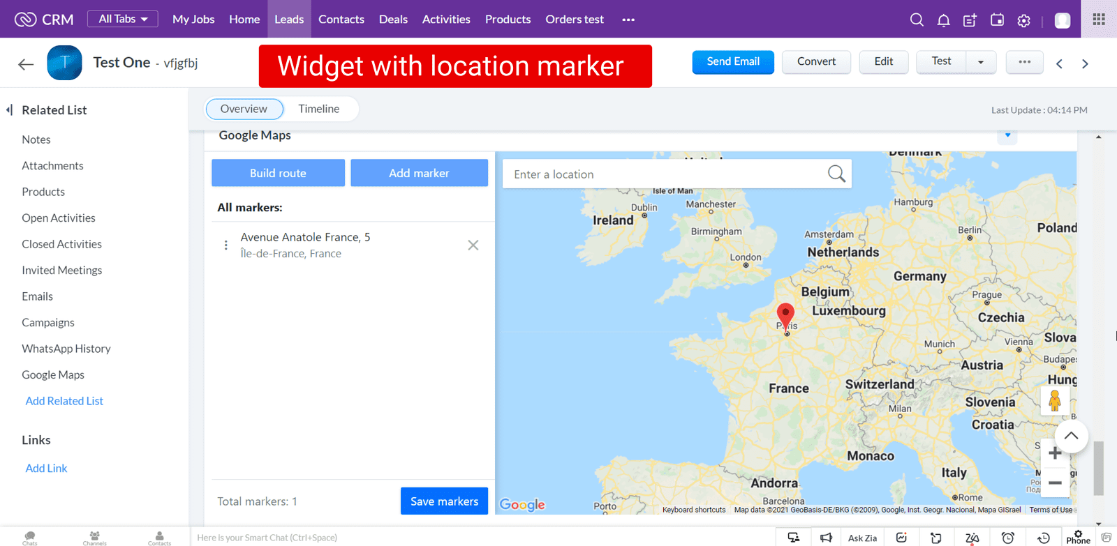Go to next record arrow
Image resolution: width=1117 pixels, height=546 pixels.
1085,63
